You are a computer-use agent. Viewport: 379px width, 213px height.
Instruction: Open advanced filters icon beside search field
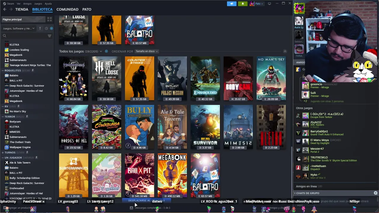point(49,36)
